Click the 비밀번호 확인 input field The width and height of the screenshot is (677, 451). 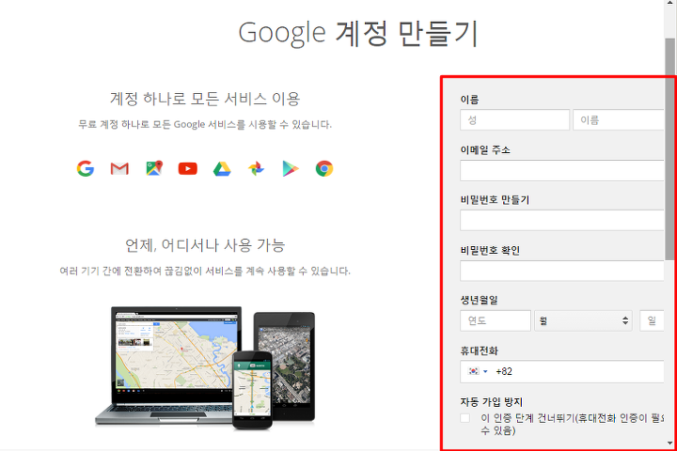[x=562, y=271]
